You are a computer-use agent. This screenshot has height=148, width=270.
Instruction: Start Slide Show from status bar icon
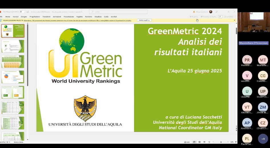(x=209, y=142)
